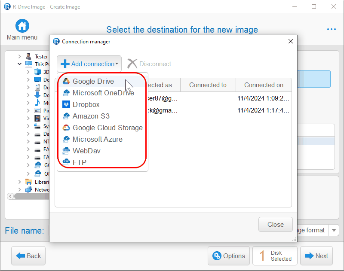
Task: Select the Libraries folder icon
Action: [29, 182]
